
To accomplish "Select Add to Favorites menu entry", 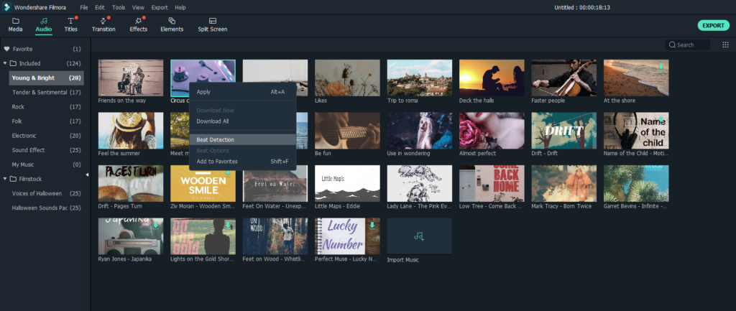I will [x=217, y=162].
